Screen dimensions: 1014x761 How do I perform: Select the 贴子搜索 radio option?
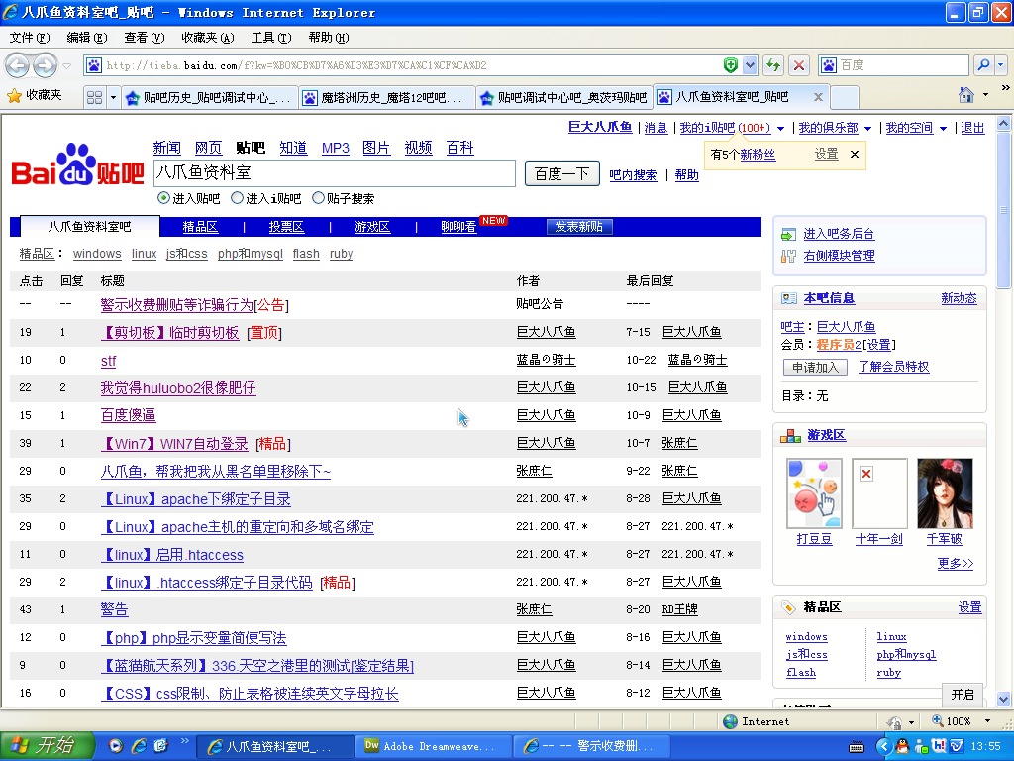[318, 198]
